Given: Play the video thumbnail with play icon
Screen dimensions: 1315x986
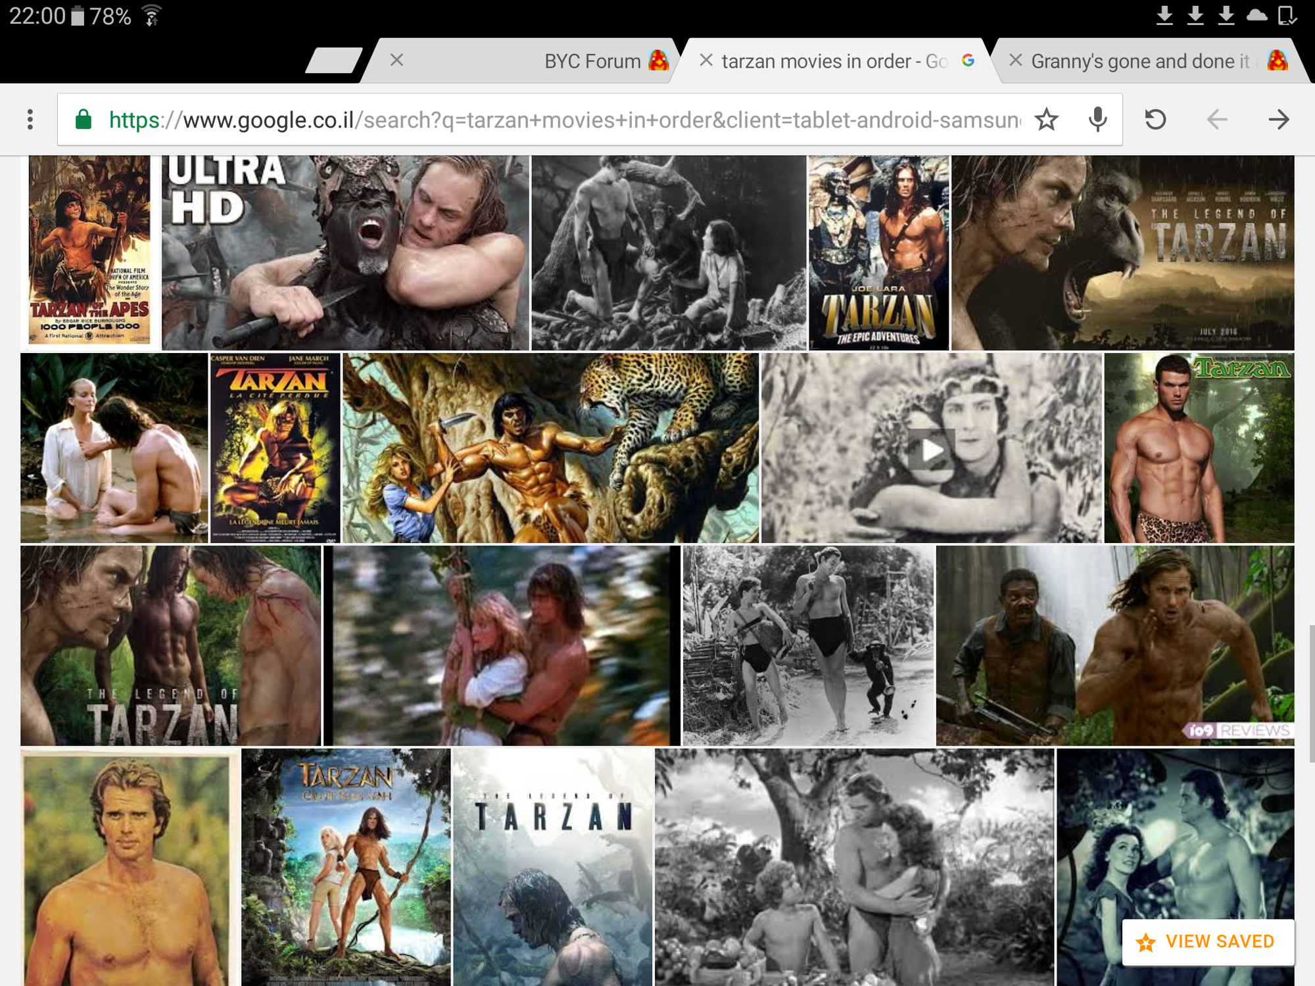Looking at the screenshot, I should pos(931,448).
